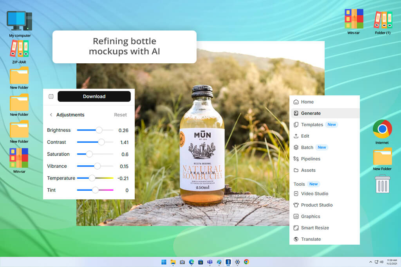Click the Translate globe icon
Screen dimensions: 401x267
pyautogui.click(x=296, y=239)
